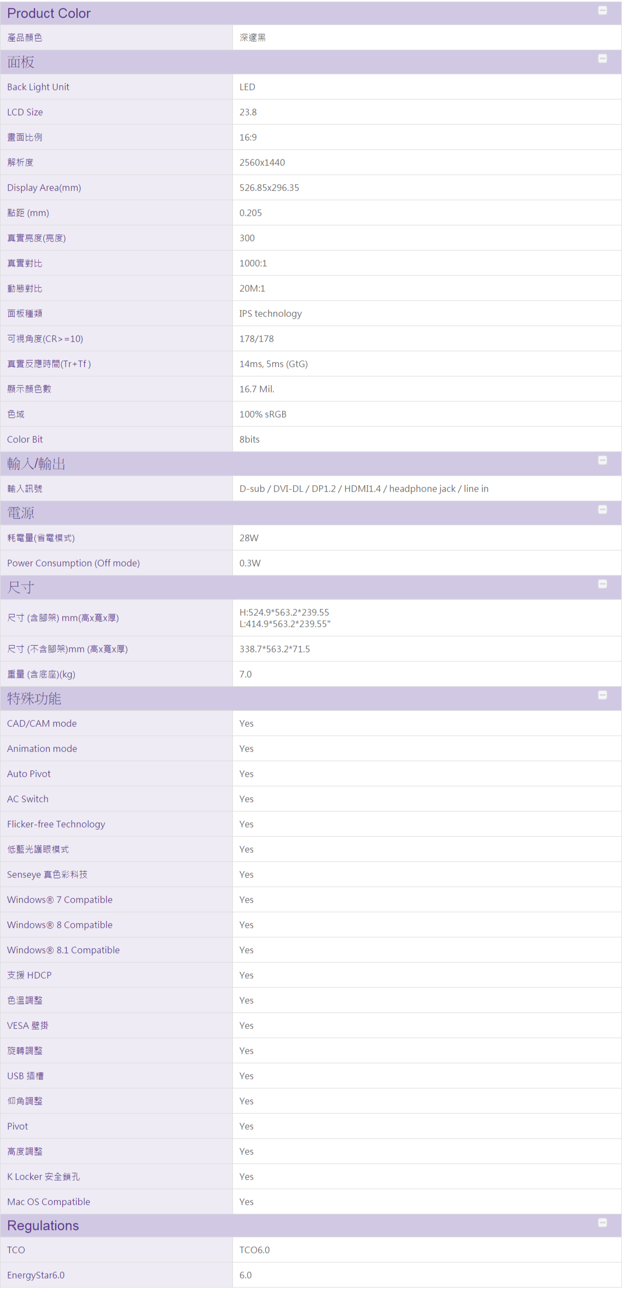Click the IPS technology panel type value
Viewport: 624px width, 1290px height.
[270, 314]
